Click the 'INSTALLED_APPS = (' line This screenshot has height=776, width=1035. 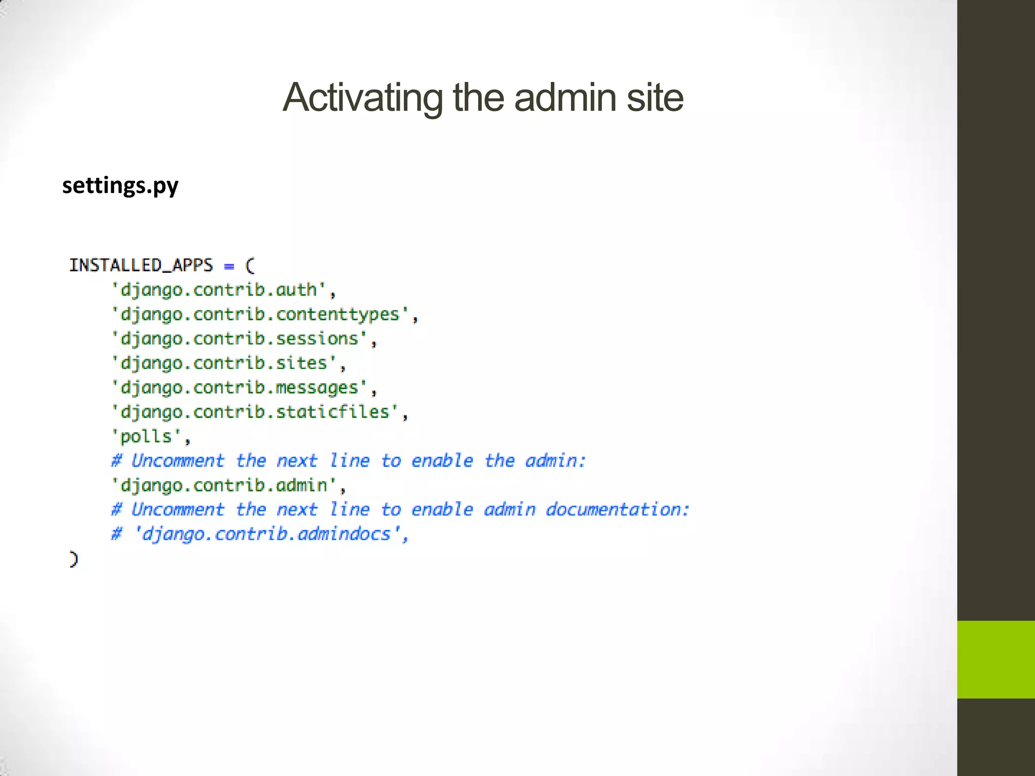pos(162,265)
